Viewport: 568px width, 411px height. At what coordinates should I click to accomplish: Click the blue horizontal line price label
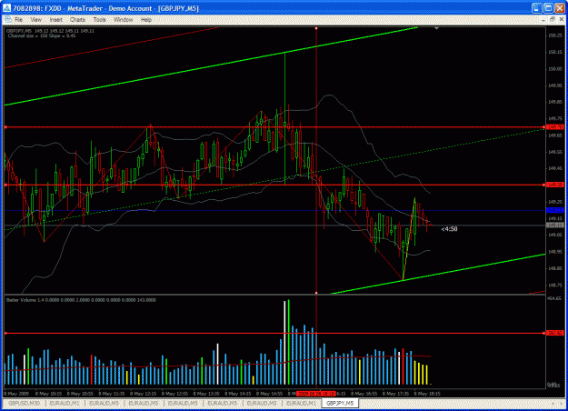pyautogui.click(x=555, y=210)
